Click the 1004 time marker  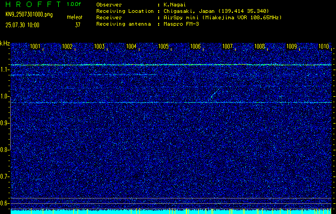pos(131,47)
